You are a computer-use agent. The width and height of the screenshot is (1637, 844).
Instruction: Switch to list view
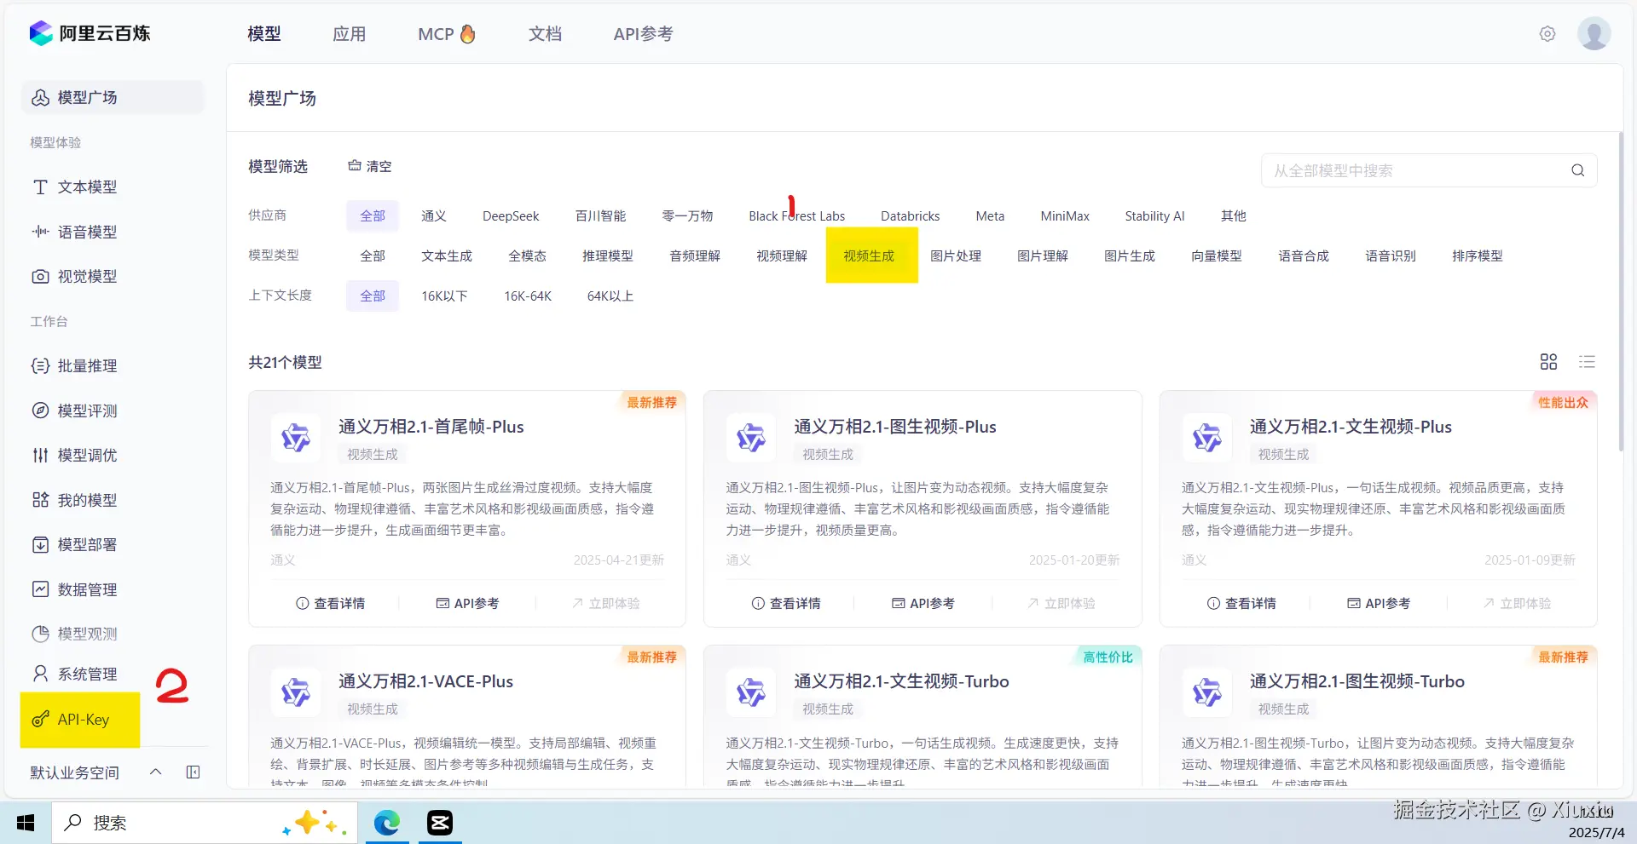1587,362
